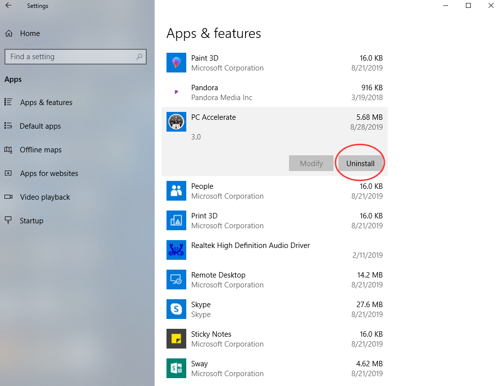Click the Modify button for PC Accelerate
The image size is (499, 386).
pos(311,163)
